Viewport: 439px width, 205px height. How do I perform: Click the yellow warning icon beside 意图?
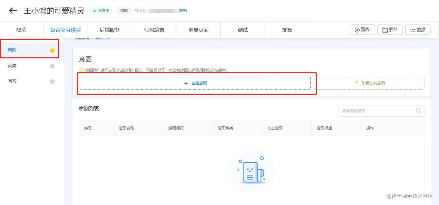point(52,50)
